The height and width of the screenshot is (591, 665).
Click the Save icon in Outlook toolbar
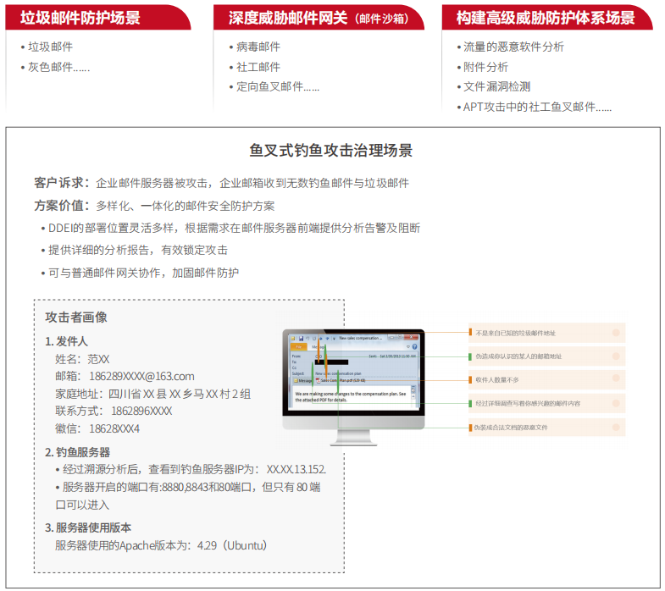pos(301,339)
